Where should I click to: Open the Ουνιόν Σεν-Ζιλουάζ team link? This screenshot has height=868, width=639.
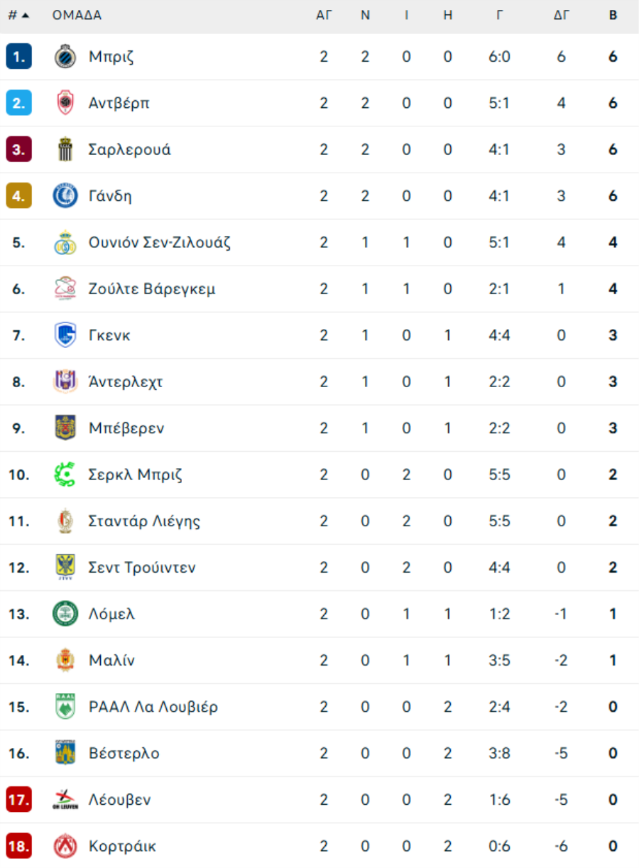coord(160,243)
